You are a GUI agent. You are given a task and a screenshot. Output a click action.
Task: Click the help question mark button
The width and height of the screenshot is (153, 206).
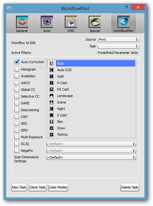click(x=126, y=7)
